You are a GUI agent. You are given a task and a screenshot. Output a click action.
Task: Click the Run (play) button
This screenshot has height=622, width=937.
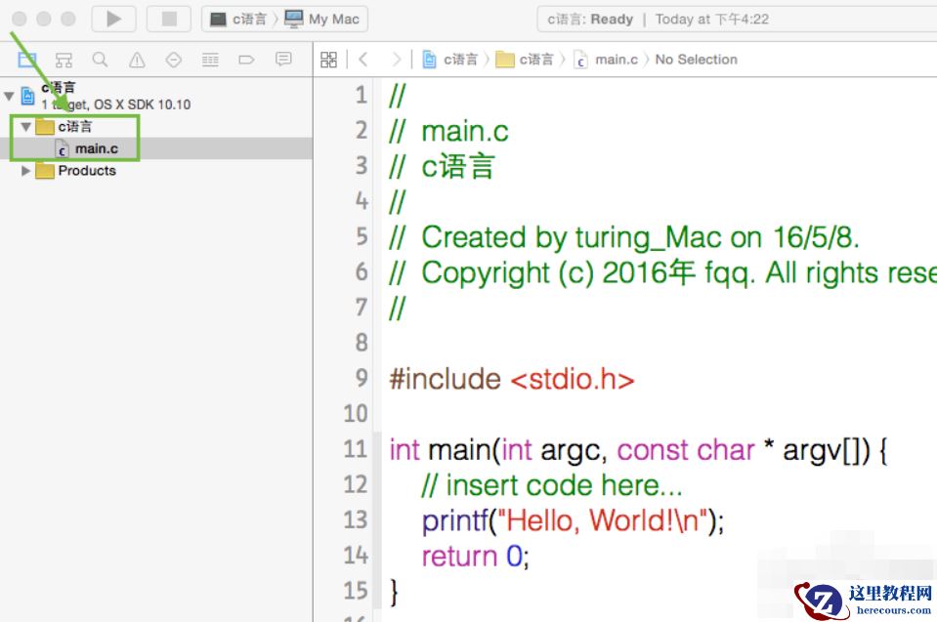pos(113,19)
